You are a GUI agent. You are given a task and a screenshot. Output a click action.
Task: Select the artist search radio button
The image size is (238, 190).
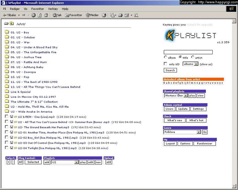[192, 57]
